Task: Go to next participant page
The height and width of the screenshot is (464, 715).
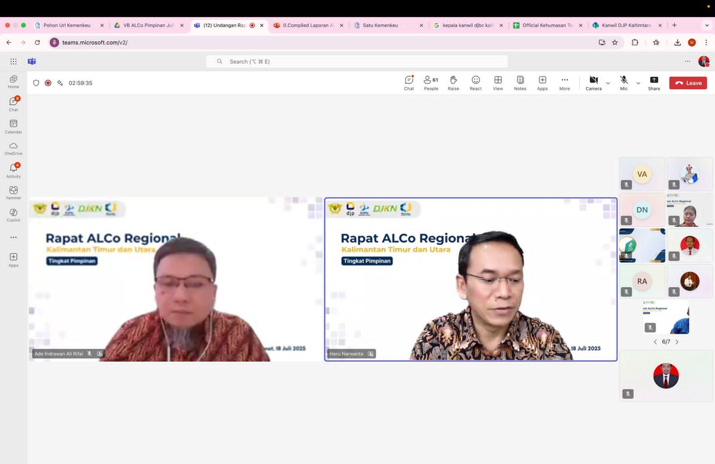Action: pyautogui.click(x=677, y=342)
